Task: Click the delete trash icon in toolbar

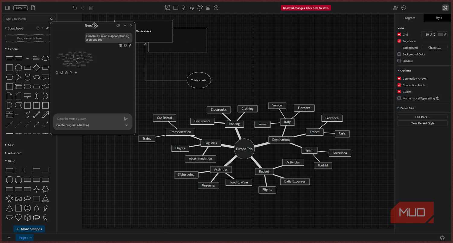Action: (x=91, y=8)
